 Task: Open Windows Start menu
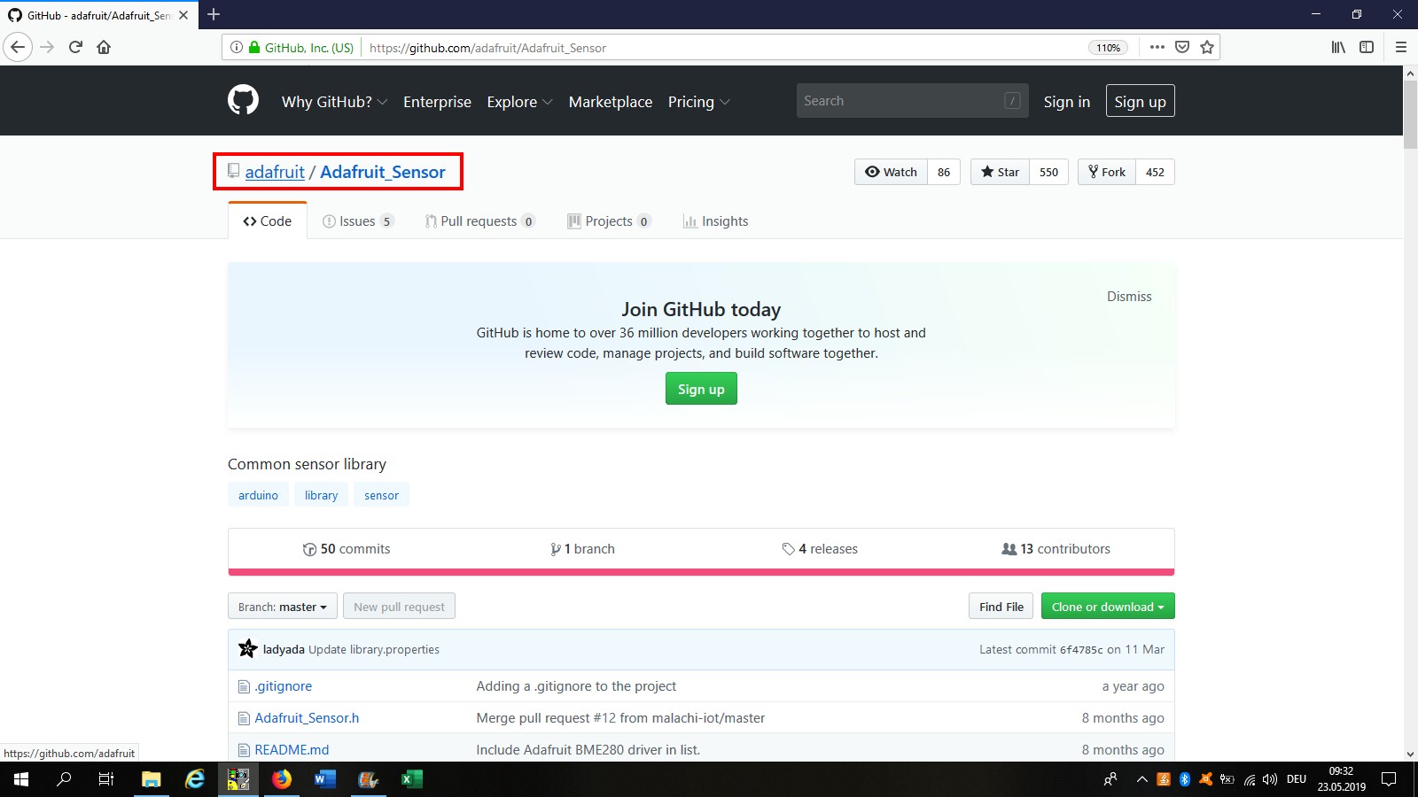(x=21, y=779)
